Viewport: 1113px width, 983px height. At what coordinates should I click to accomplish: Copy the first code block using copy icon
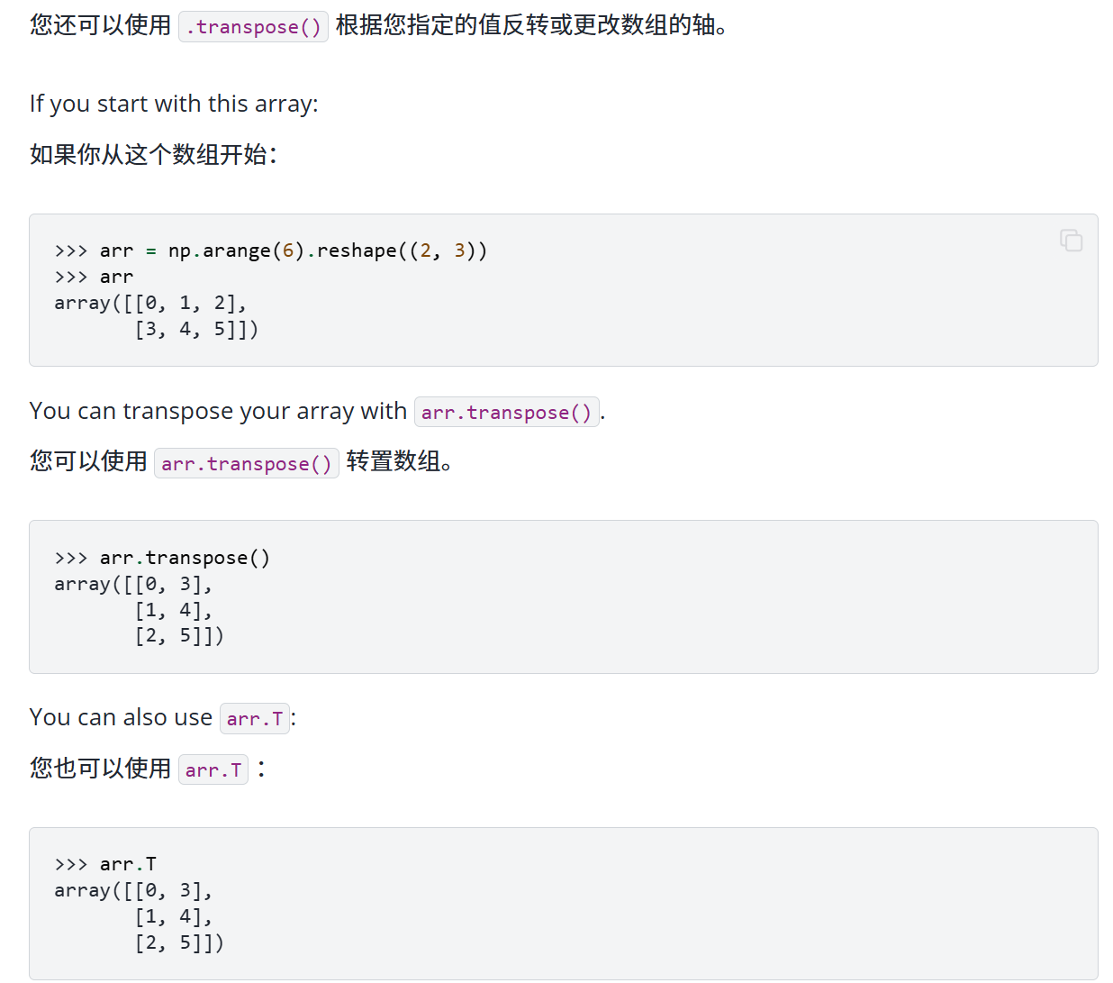1071,240
